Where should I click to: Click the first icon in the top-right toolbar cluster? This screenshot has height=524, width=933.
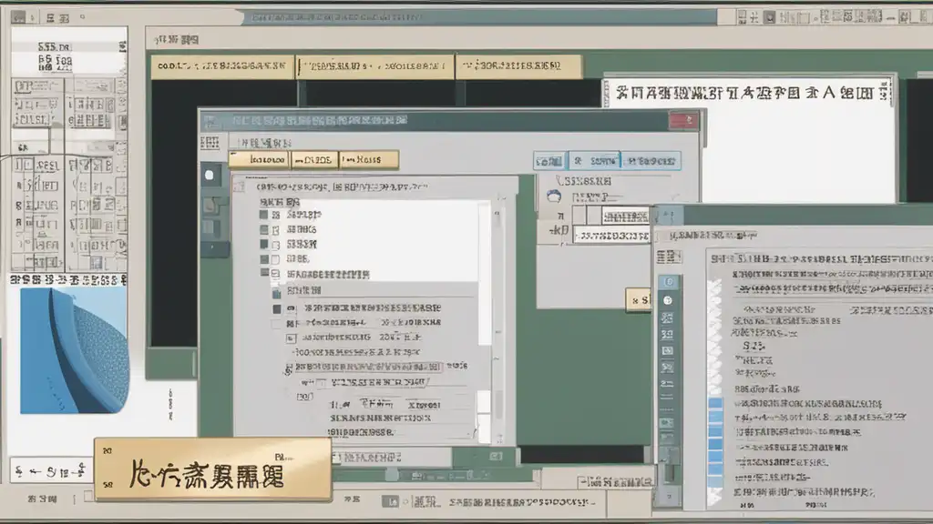(742, 17)
